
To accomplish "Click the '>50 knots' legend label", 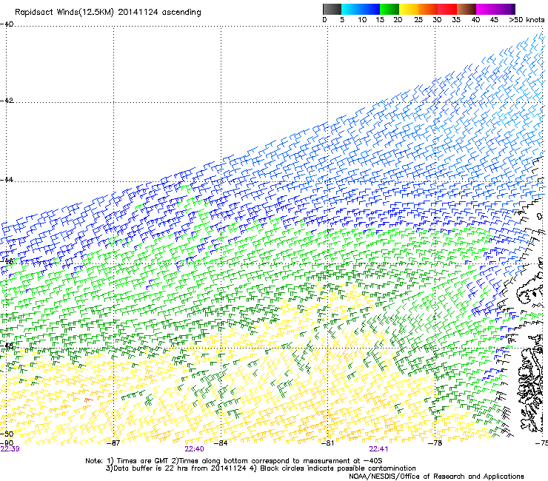I will coord(527,20).
